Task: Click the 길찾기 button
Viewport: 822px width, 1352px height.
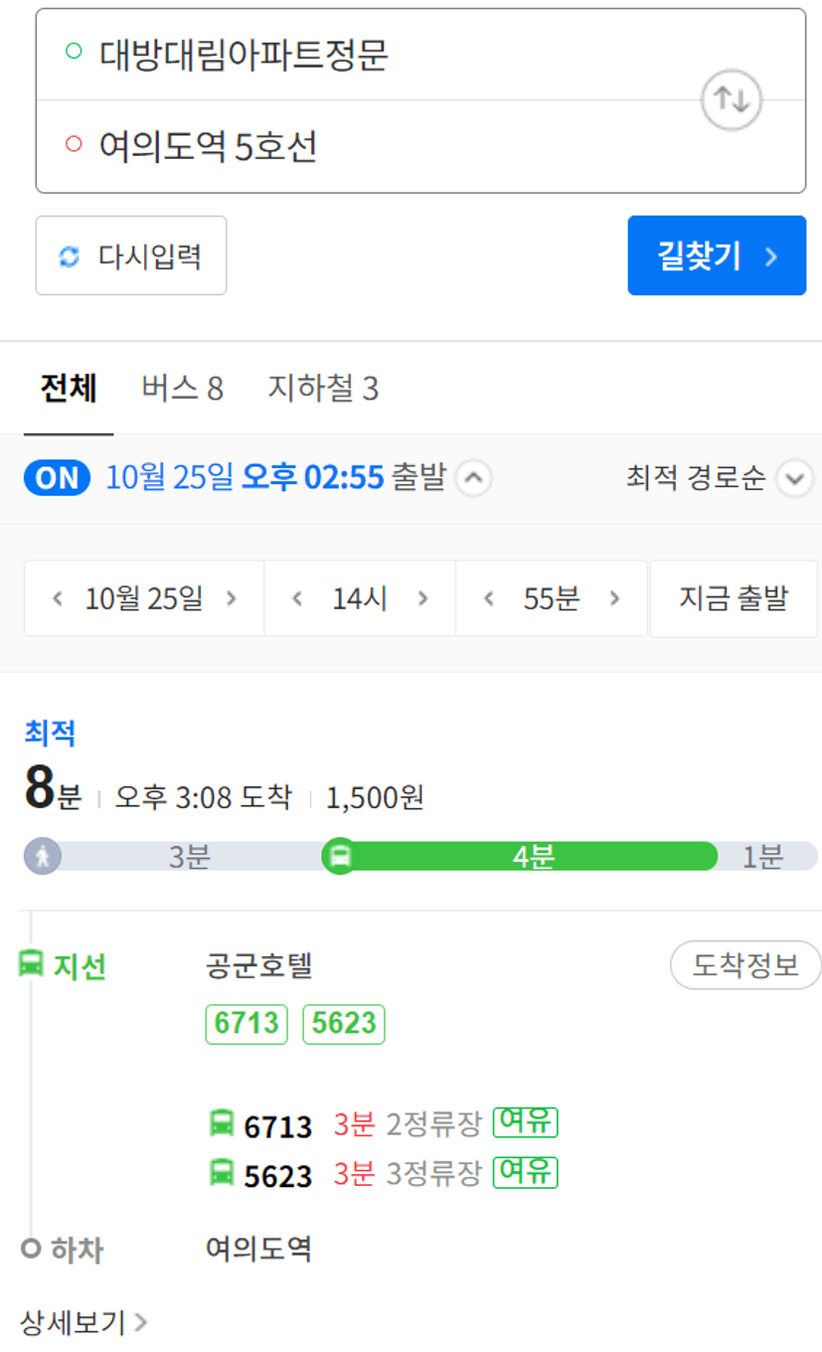Action: coord(717,255)
